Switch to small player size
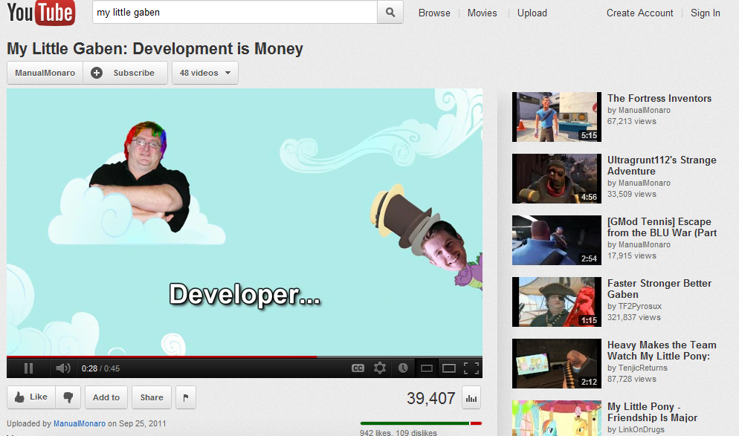The image size is (739, 436). click(427, 368)
